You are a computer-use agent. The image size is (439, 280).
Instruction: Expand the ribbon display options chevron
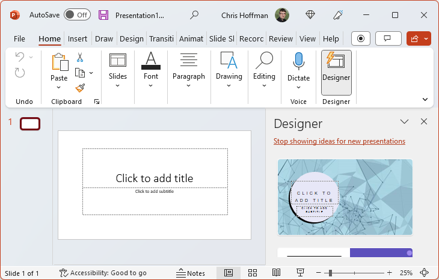tap(425, 100)
